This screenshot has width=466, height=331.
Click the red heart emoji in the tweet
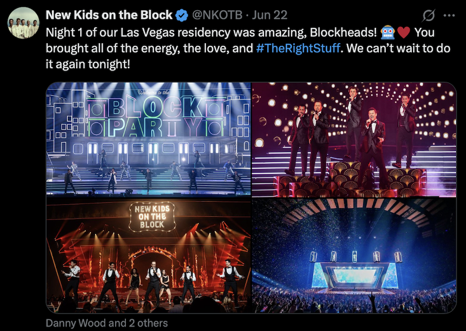(x=403, y=33)
